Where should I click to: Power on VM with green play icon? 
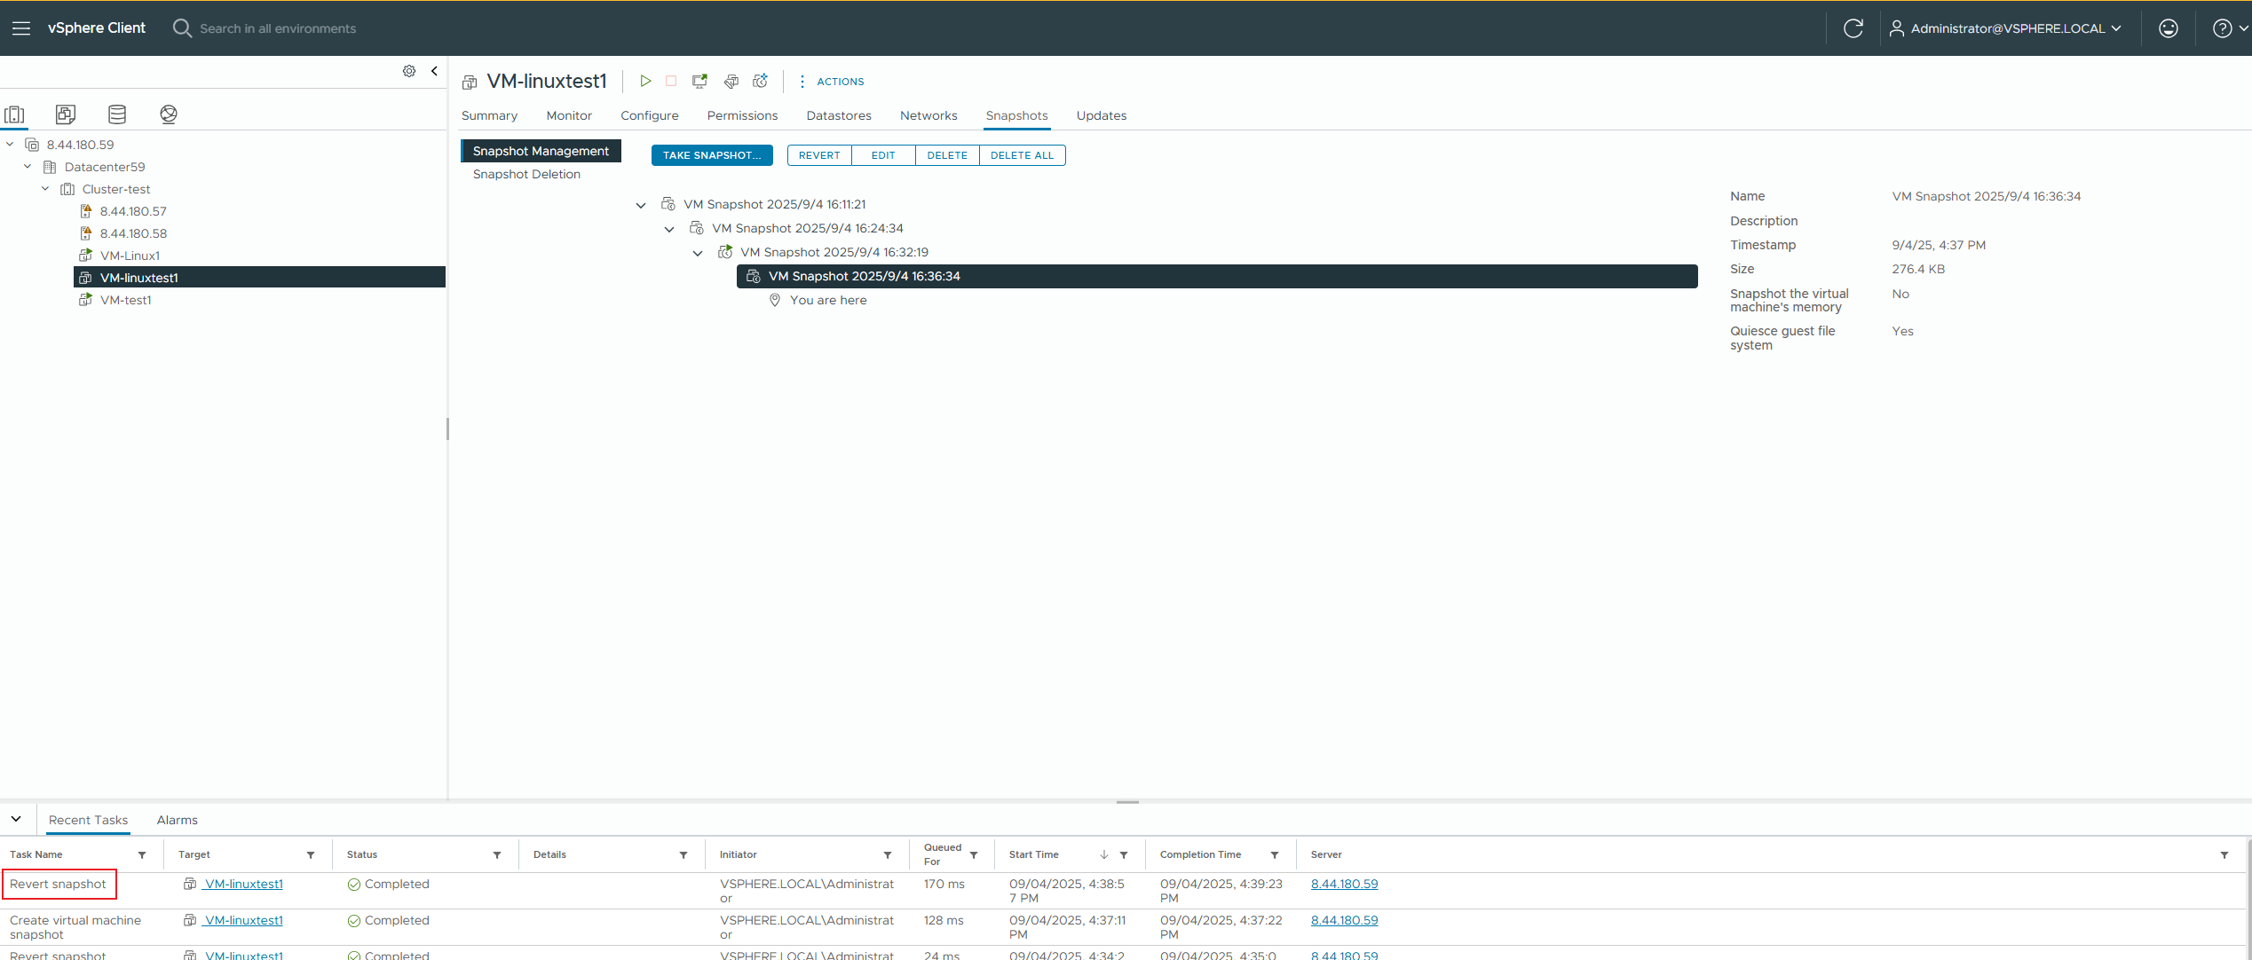click(x=645, y=81)
